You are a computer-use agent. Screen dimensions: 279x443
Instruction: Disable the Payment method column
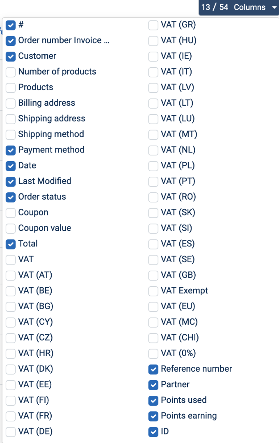[x=11, y=150]
